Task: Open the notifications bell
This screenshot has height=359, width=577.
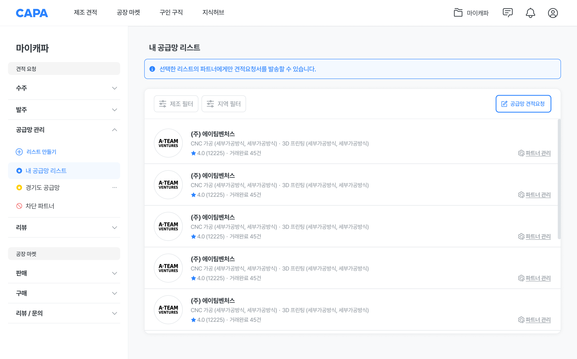Action: pyautogui.click(x=531, y=13)
